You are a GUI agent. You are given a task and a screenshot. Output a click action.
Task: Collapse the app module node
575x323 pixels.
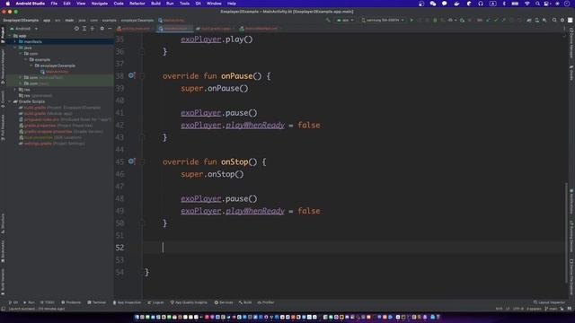point(10,36)
